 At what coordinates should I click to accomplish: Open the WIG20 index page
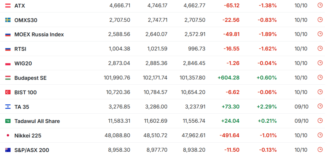pos(23,64)
